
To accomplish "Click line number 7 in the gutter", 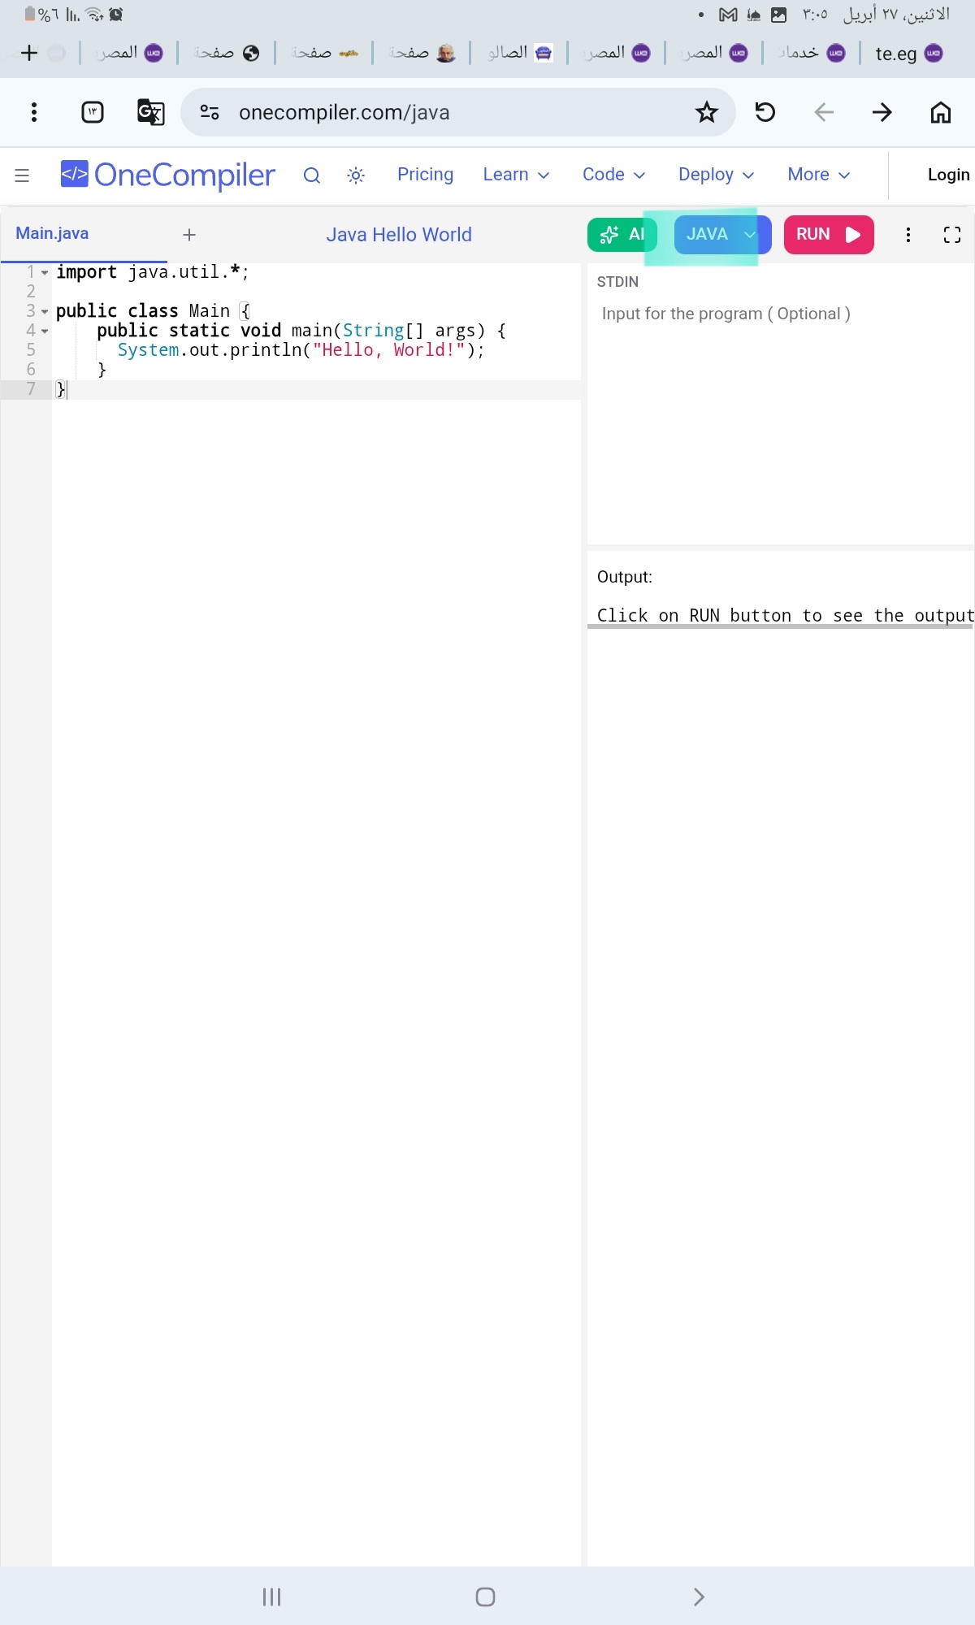I will 31,389.
